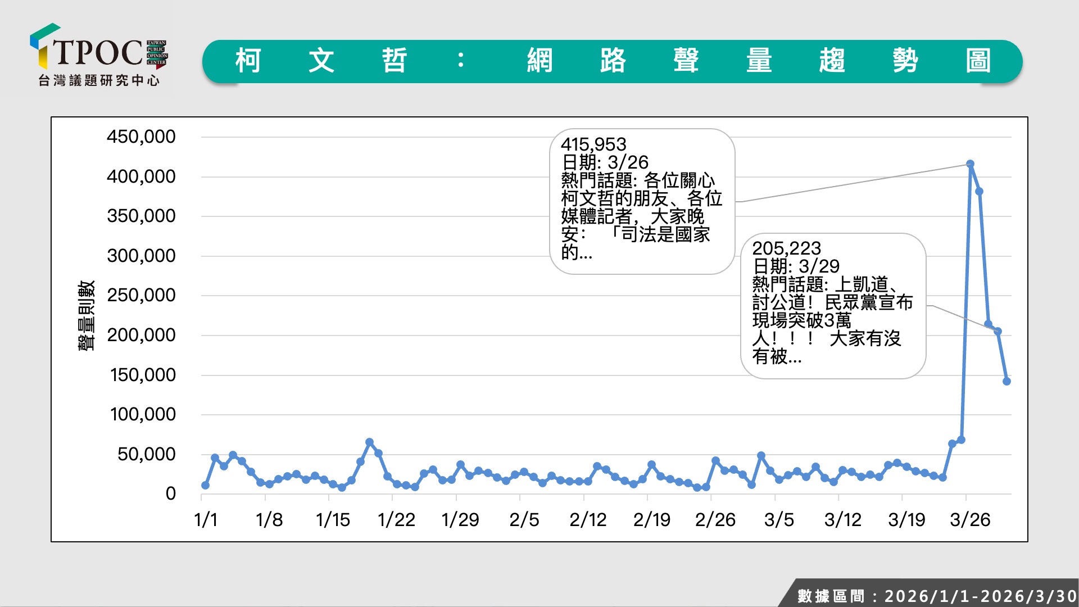The image size is (1079, 607).
Task: Click the 2/12 x-axis date label
Action: click(588, 520)
